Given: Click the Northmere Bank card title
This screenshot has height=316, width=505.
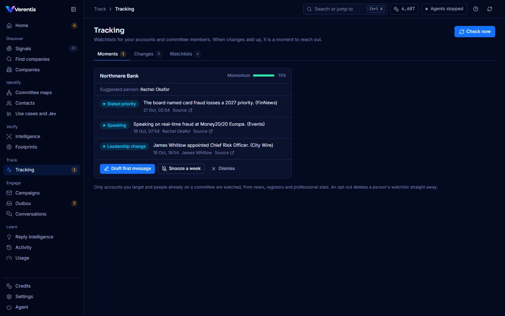Looking at the screenshot, I should [x=119, y=76].
